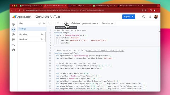Select the Code.gs file
This screenshot has height=95, width=170.
pos(32,29)
